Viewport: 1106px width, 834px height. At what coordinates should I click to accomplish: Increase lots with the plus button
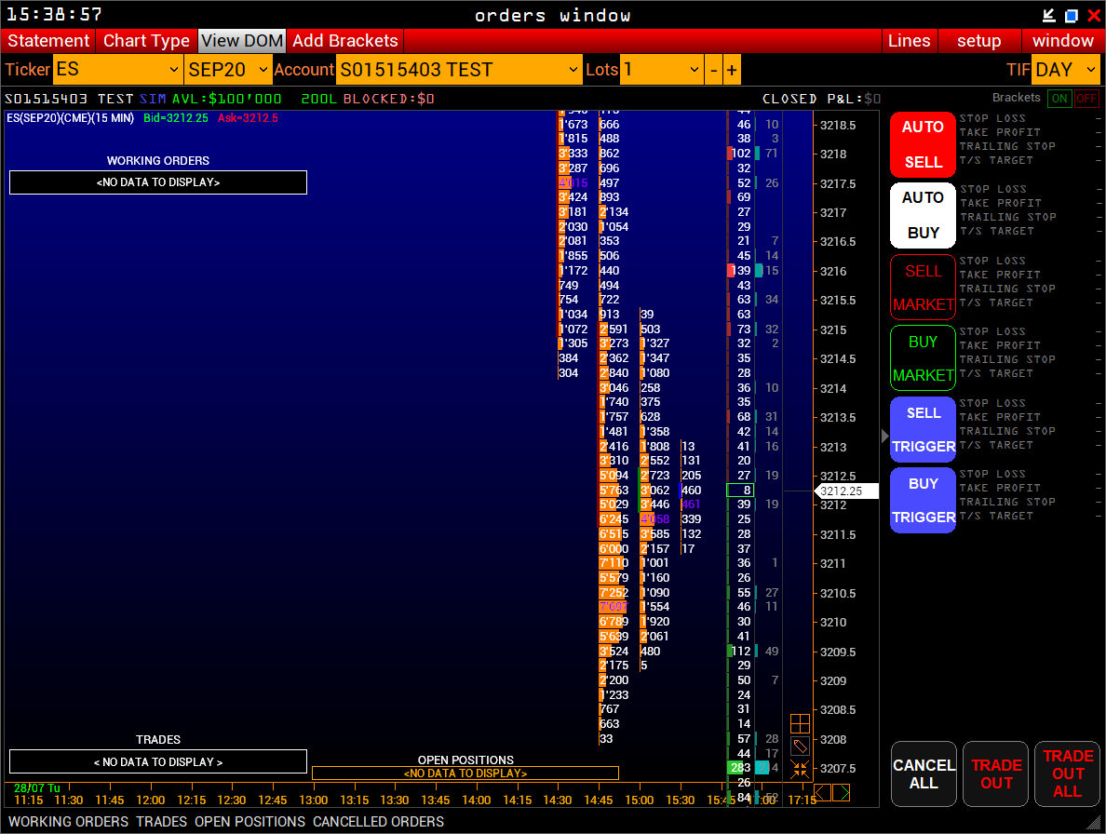coord(733,70)
